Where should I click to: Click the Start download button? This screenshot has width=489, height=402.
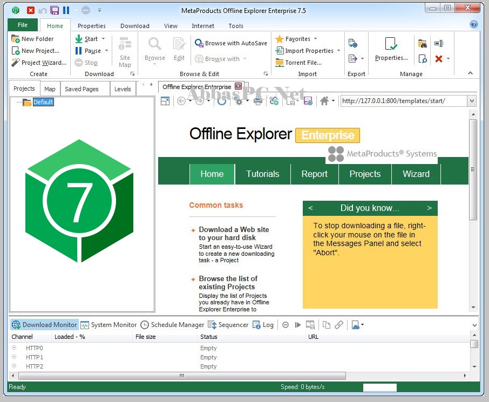click(x=87, y=39)
